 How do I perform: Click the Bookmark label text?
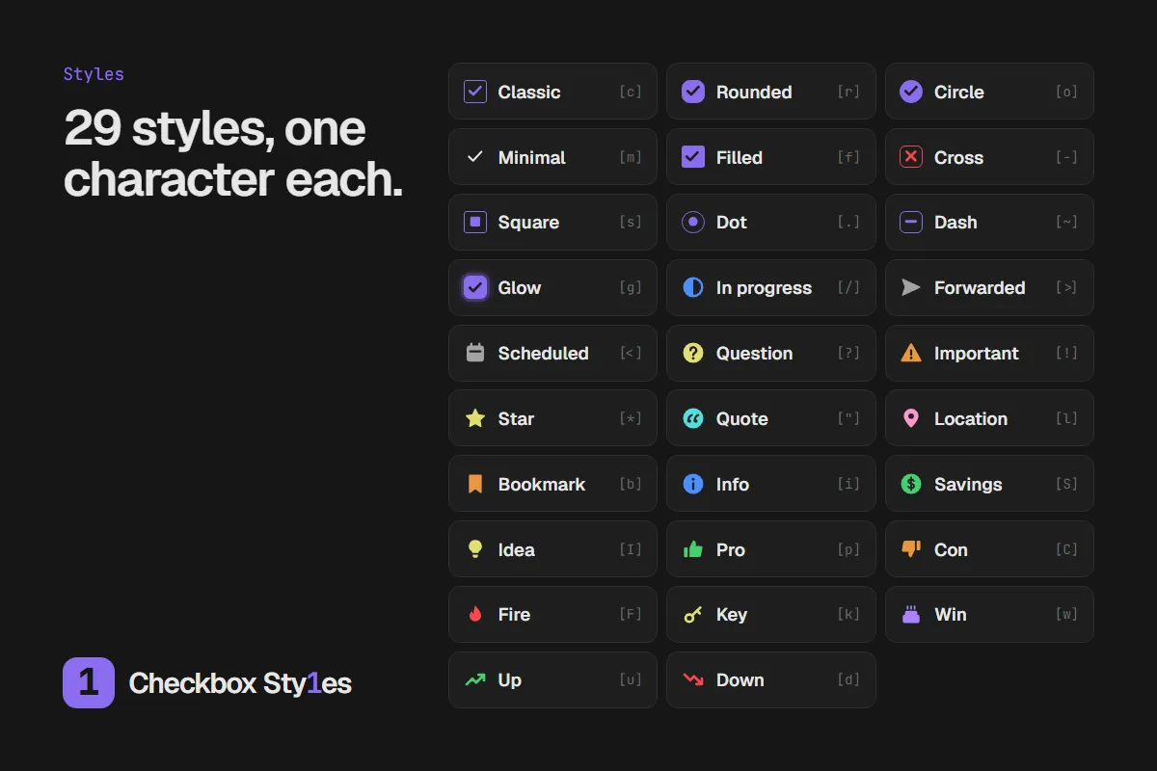pyautogui.click(x=542, y=485)
